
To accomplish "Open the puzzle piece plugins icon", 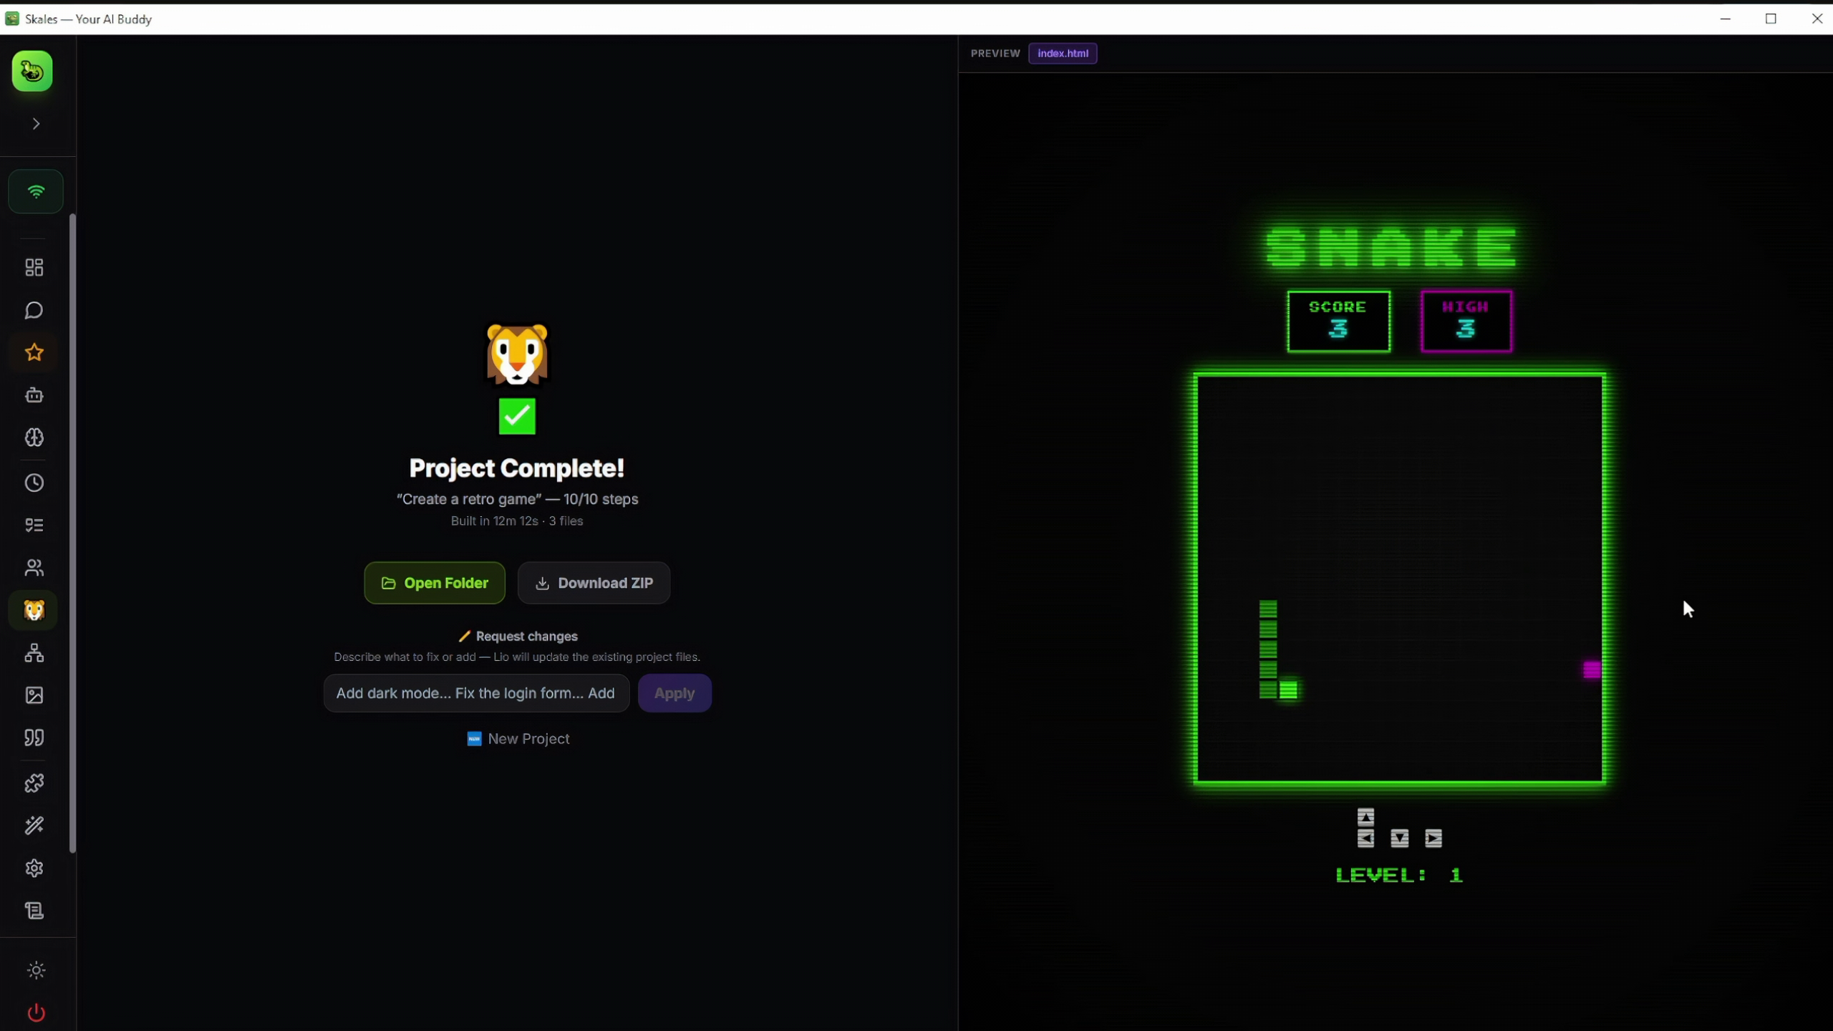I will (34, 783).
